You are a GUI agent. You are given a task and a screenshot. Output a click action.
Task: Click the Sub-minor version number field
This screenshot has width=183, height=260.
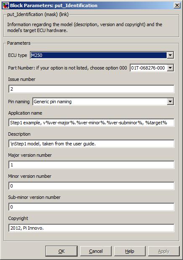tap(91, 207)
